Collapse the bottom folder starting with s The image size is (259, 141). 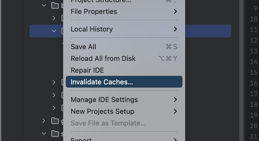tap(44, 134)
